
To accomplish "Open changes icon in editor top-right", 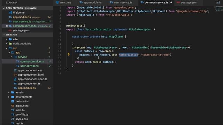I will click(218, 2).
